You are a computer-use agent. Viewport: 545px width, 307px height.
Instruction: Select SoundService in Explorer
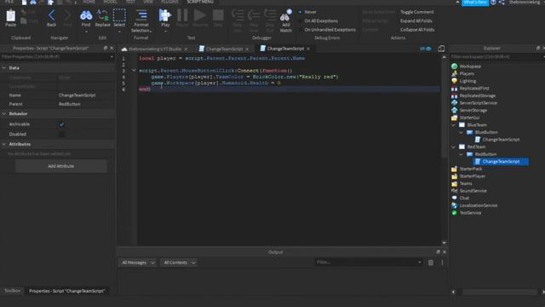tap(473, 190)
